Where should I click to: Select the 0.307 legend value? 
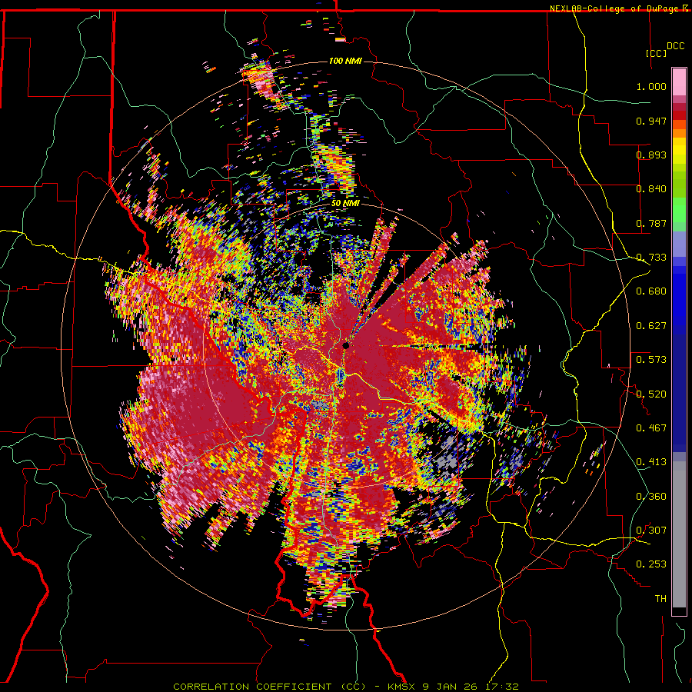651,531
